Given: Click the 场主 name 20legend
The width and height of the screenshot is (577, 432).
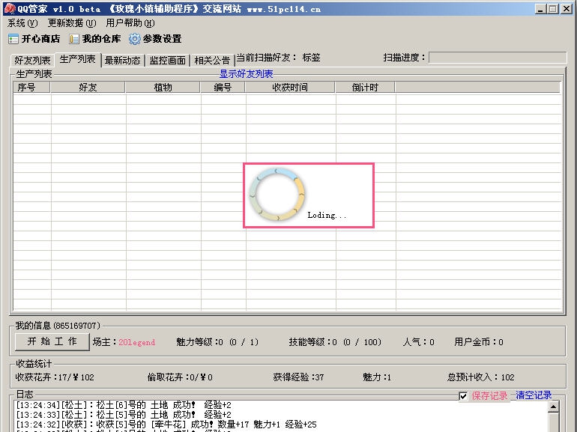Looking at the screenshot, I should [x=137, y=342].
